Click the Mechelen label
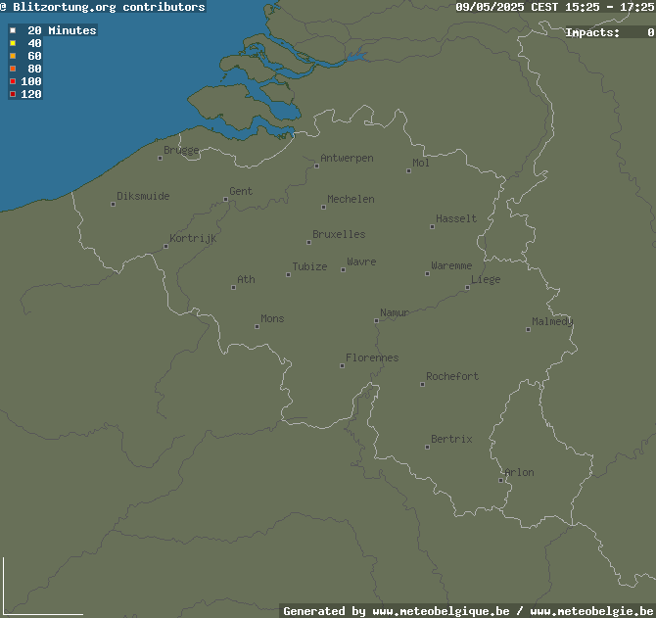Image resolution: width=656 pixels, height=618 pixels. tap(351, 199)
